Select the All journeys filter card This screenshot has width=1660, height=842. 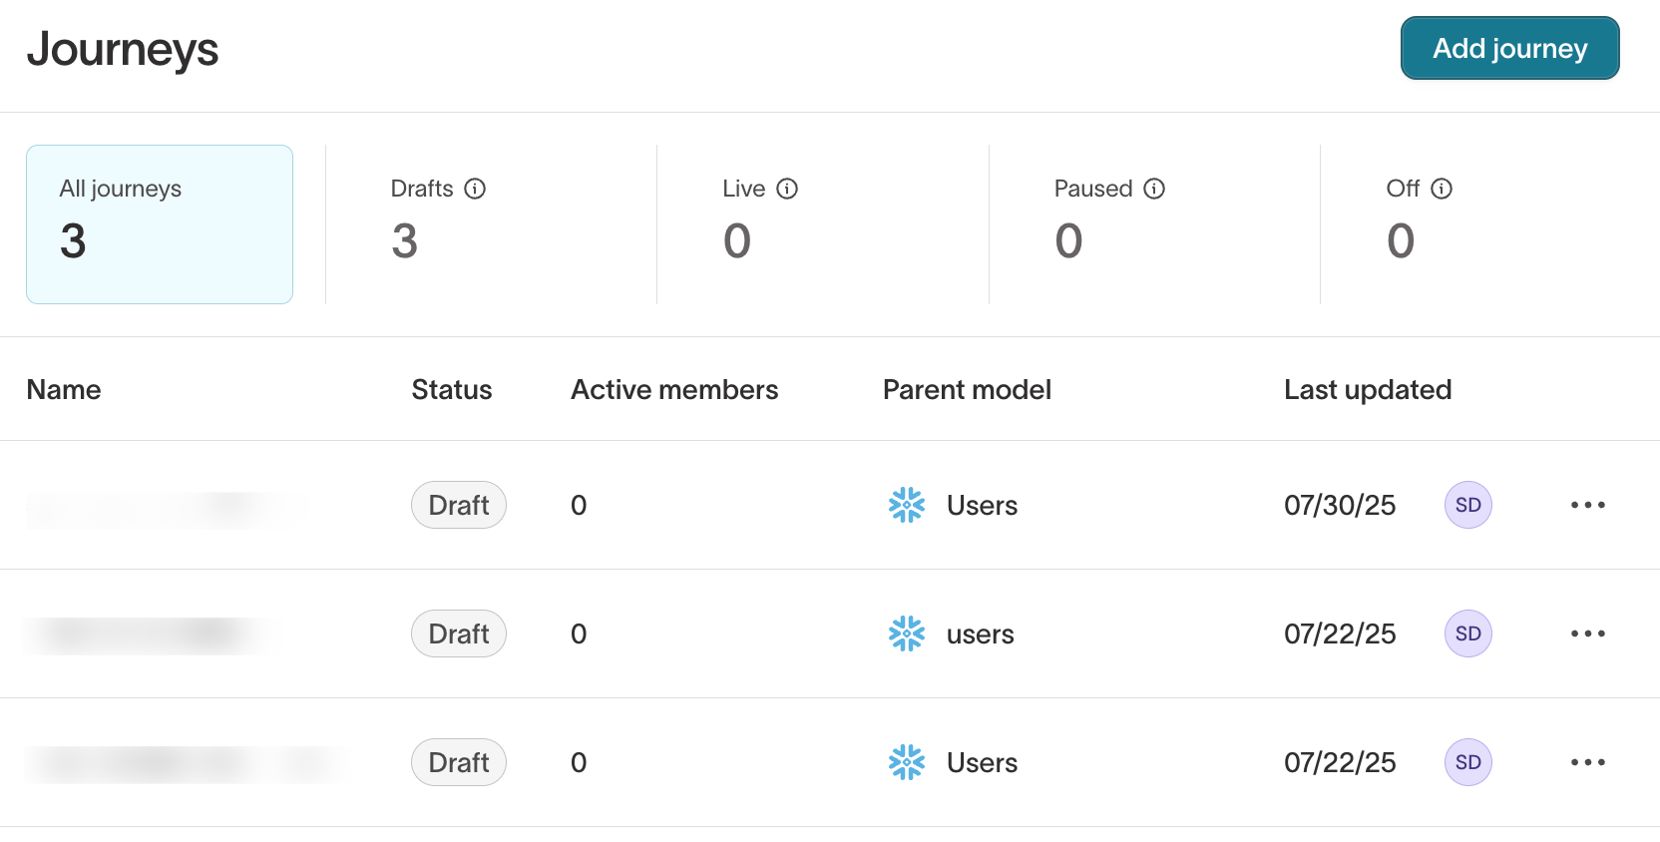[160, 224]
